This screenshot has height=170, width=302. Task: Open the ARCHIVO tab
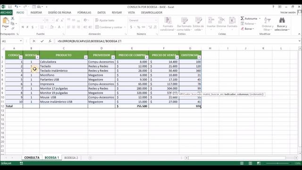6,13
